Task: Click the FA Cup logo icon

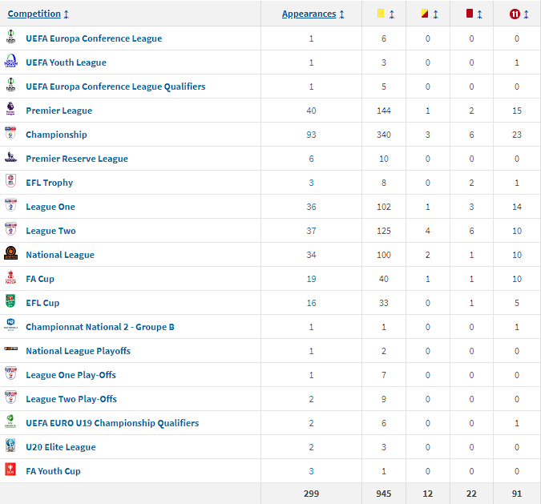Action: (10, 276)
